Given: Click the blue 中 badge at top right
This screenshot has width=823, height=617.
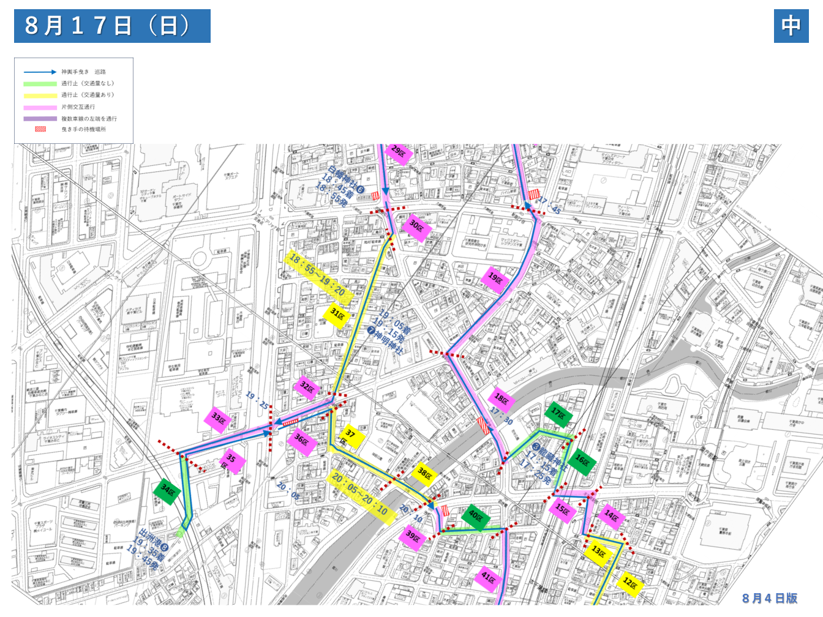Looking at the screenshot, I should click(x=791, y=26).
